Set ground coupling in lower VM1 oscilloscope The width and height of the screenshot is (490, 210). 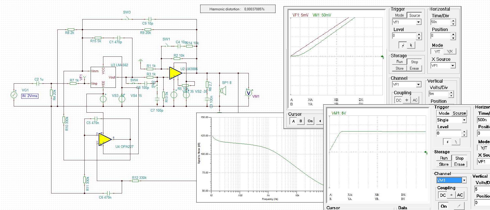451,195
